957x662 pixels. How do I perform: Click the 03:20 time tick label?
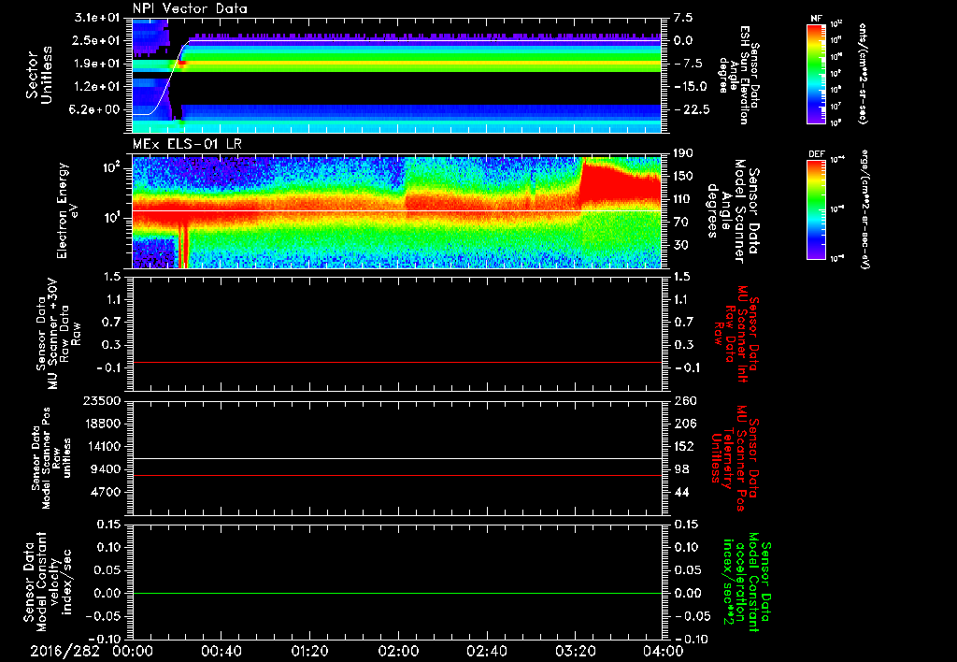575,651
